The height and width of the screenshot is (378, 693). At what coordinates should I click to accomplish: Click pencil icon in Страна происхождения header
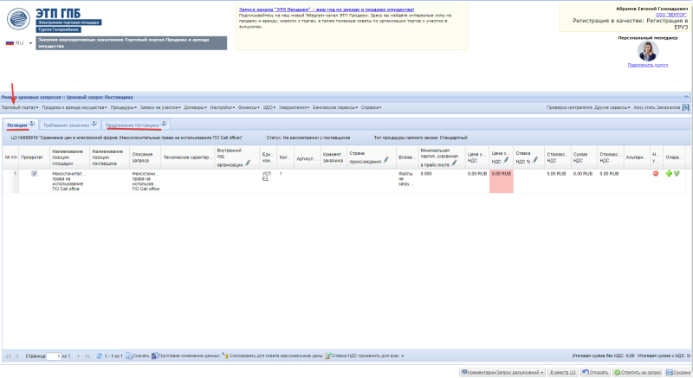385,160
